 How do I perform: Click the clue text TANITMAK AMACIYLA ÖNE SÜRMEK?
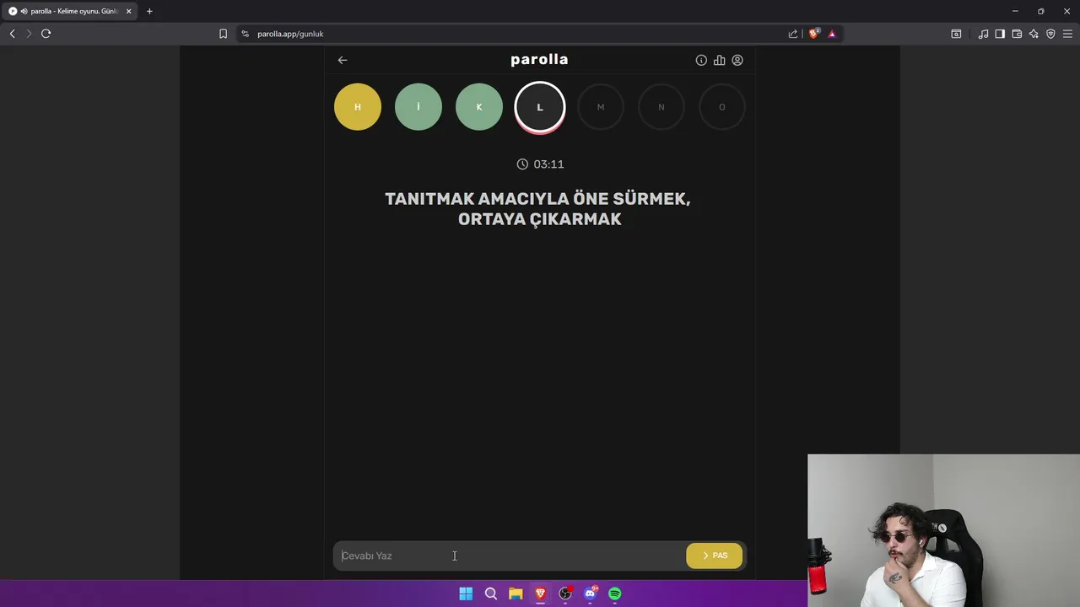[x=537, y=199]
